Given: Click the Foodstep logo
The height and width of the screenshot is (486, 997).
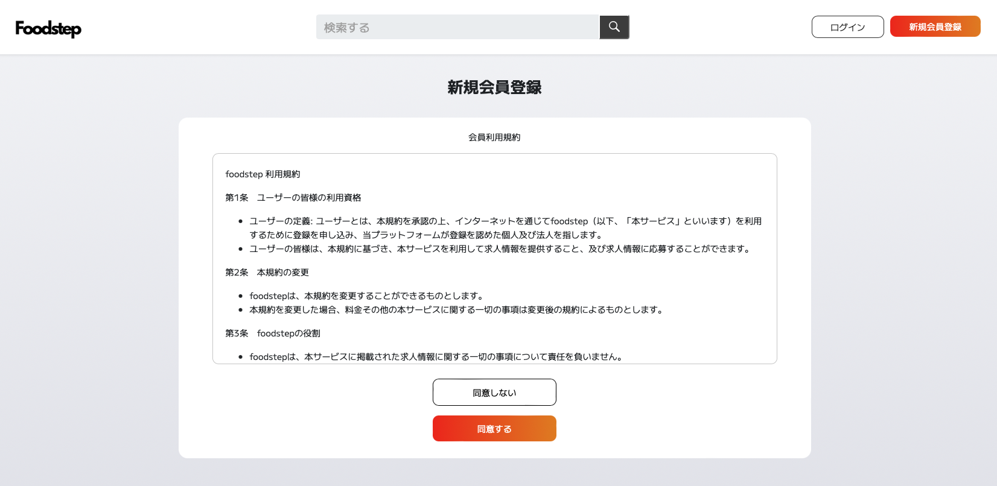Looking at the screenshot, I should point(48,28).
